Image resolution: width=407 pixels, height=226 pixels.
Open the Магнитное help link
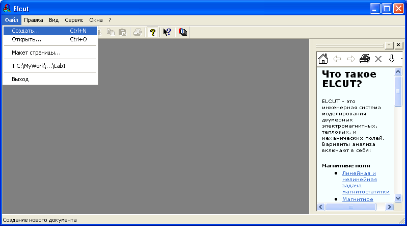(358, 199)
